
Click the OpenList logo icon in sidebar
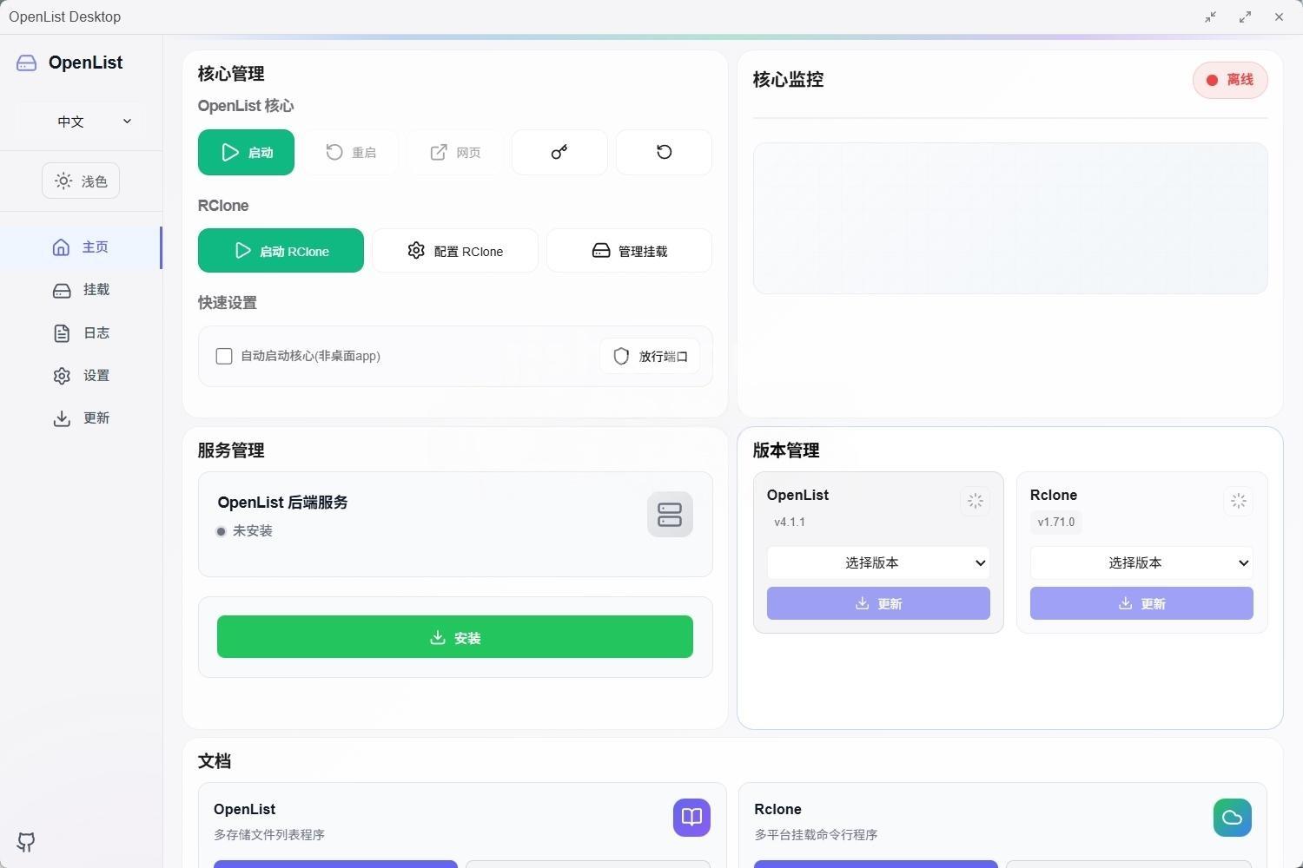click(26, 62)
